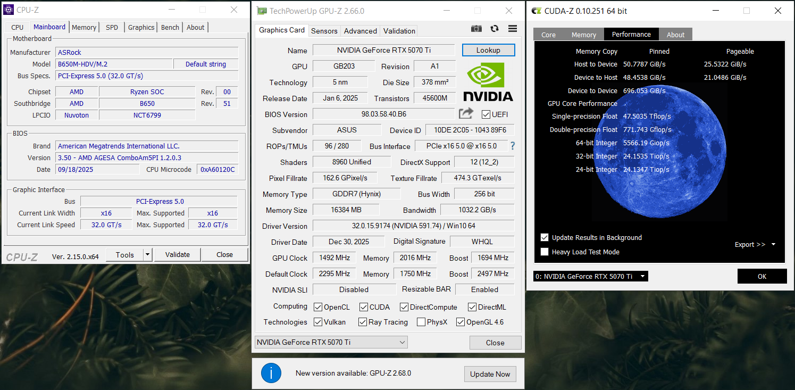The width and height of the screenshot is (795, 390).
Task: Click the Memory Size field showing 16384 MB
Action: pyautogui.click(x=346, y=210)
